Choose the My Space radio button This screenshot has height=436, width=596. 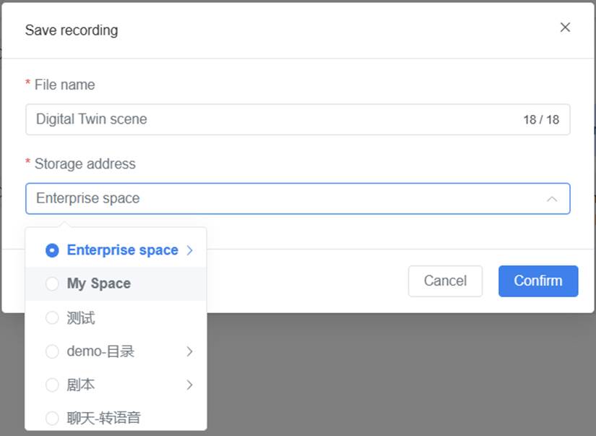(52, 284)
